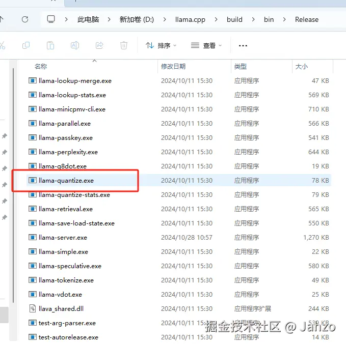This screenshot has width=346, height=344.
Task: Expand the chevron after 新加卷 (D:)
Action: click(165, 19)
